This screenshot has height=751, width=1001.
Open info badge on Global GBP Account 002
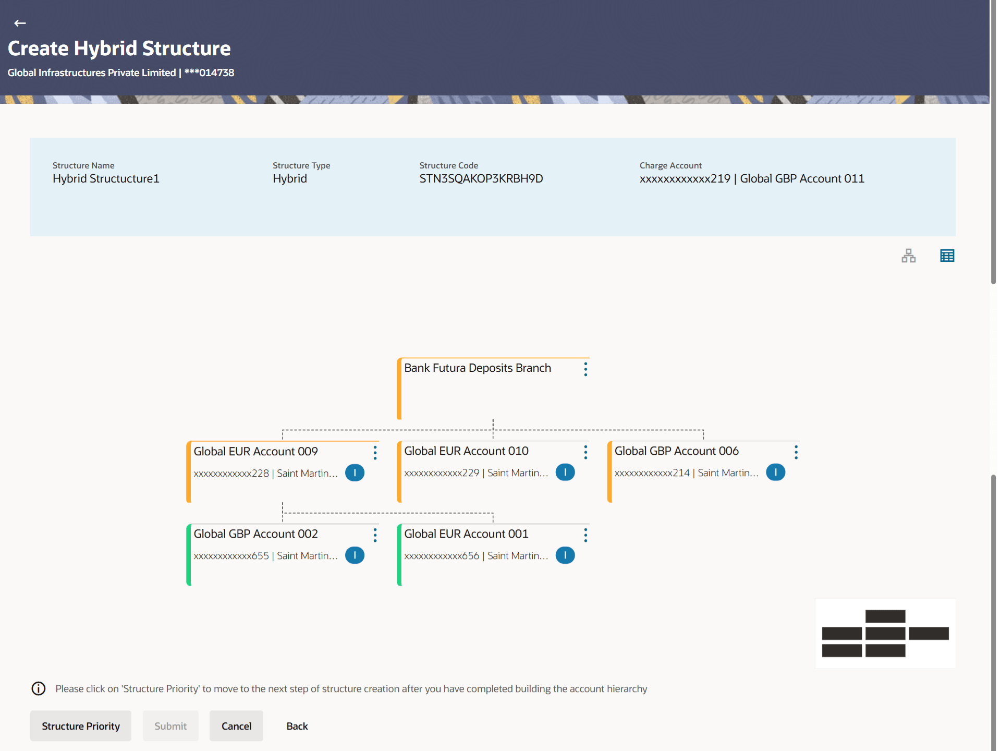click(x=355, y=555)
